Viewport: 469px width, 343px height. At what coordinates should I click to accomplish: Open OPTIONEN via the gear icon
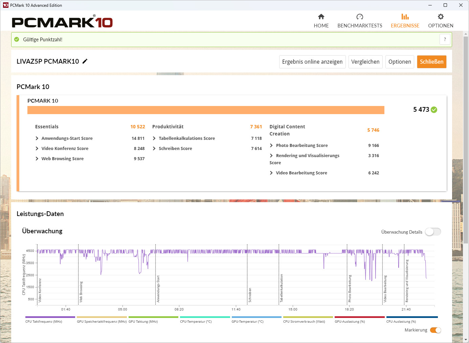(x=441, y=16)
